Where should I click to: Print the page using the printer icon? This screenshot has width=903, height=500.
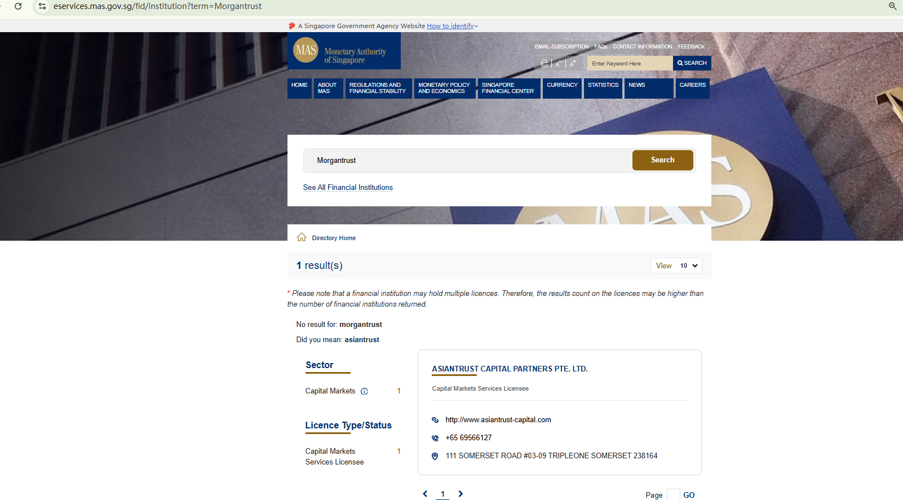[x=544, y=64]
